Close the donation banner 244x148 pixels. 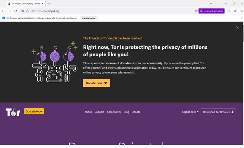(x=237, y=28)
